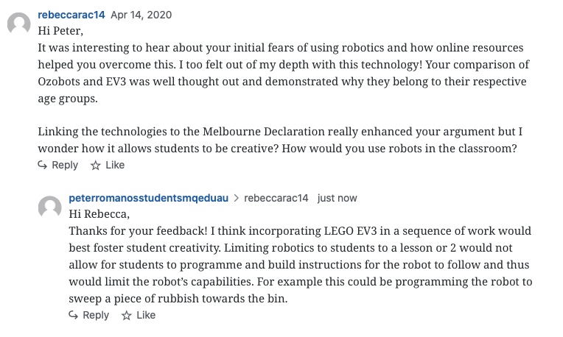The width and height of the screenshot is (563, 337).
Task: Open the peterromanosstudentsmqeduau username link
Action: tap(148, 198)
